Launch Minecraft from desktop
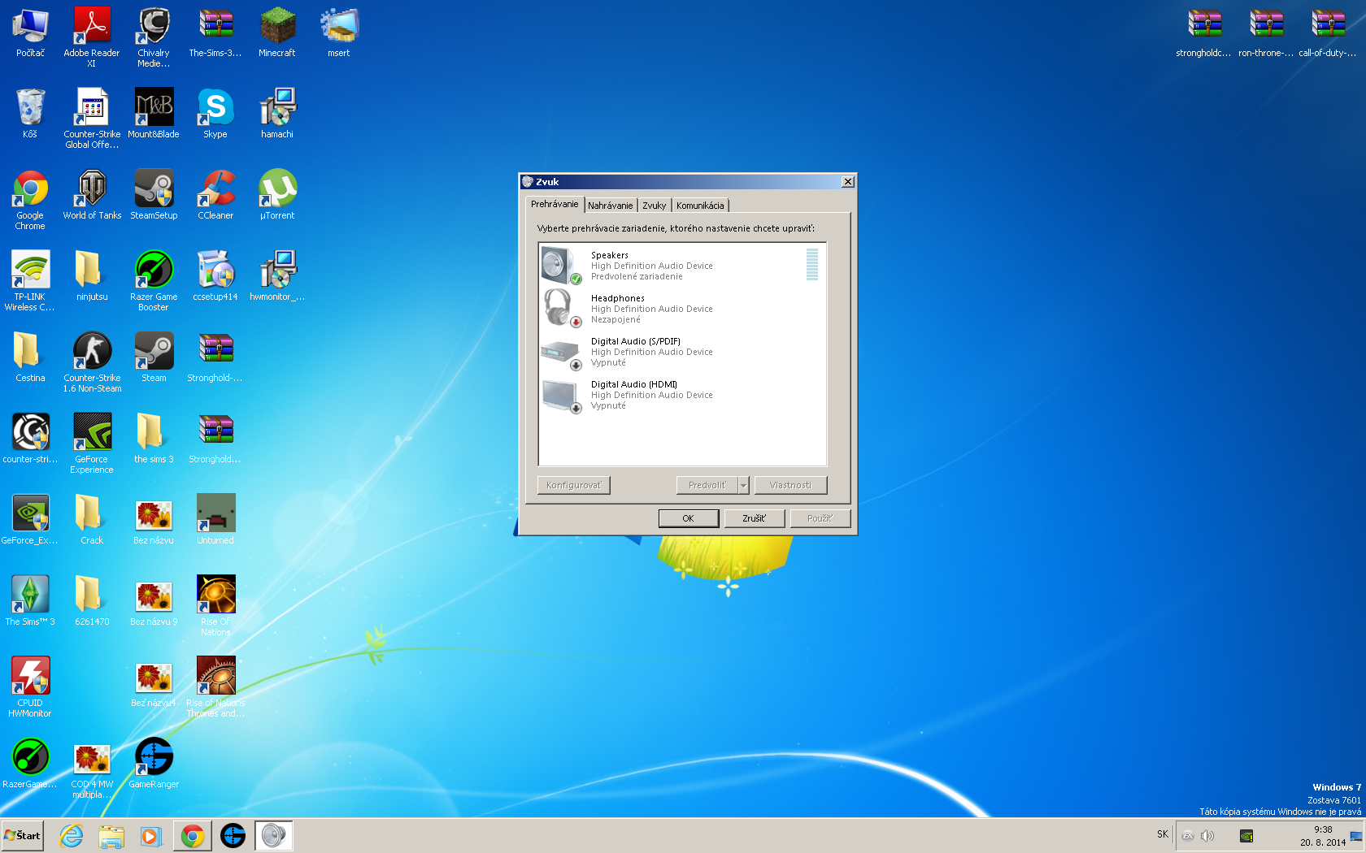 coord(277,32)
